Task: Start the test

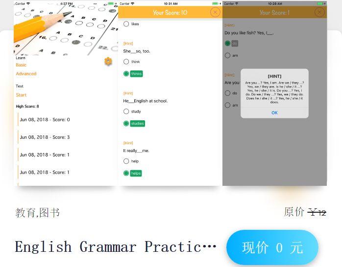Action: [x=21, y=95]
